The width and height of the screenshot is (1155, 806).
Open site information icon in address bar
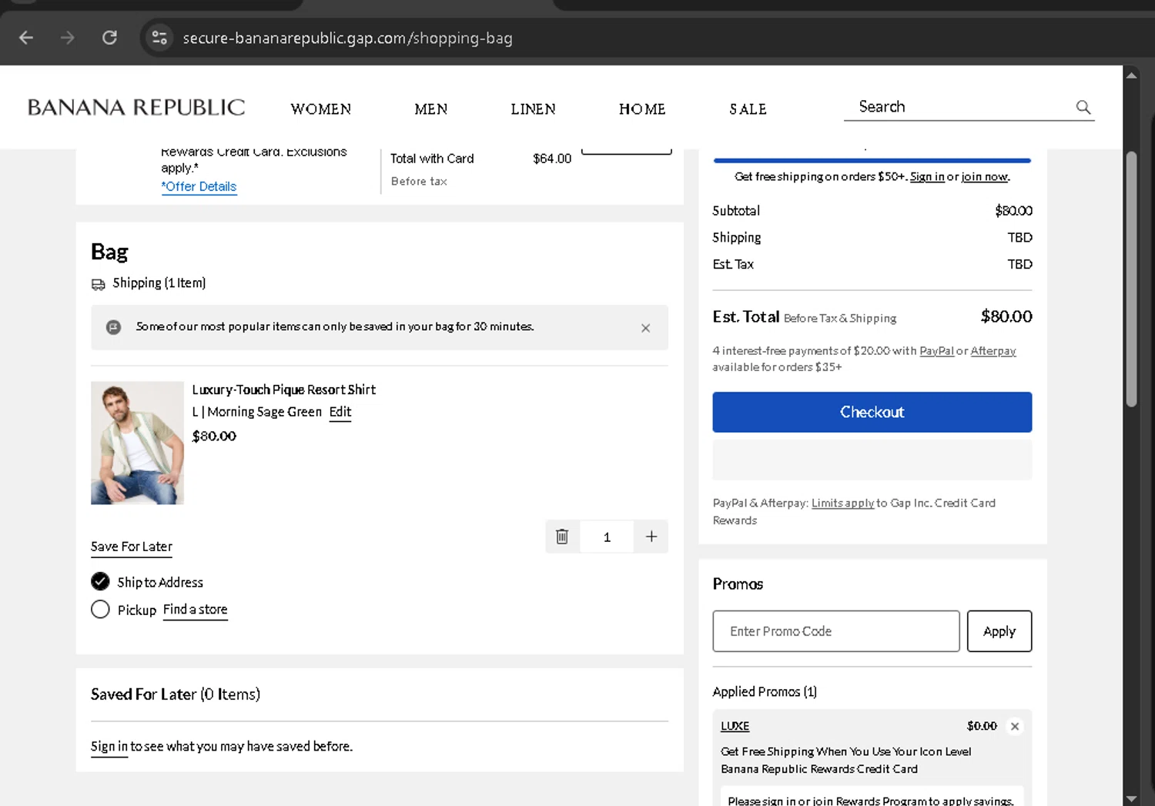159,38
